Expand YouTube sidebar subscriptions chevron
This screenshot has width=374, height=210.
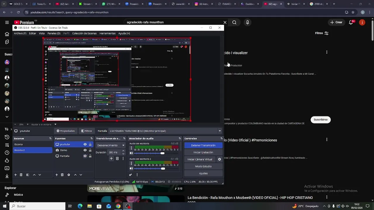pos(7,117)
